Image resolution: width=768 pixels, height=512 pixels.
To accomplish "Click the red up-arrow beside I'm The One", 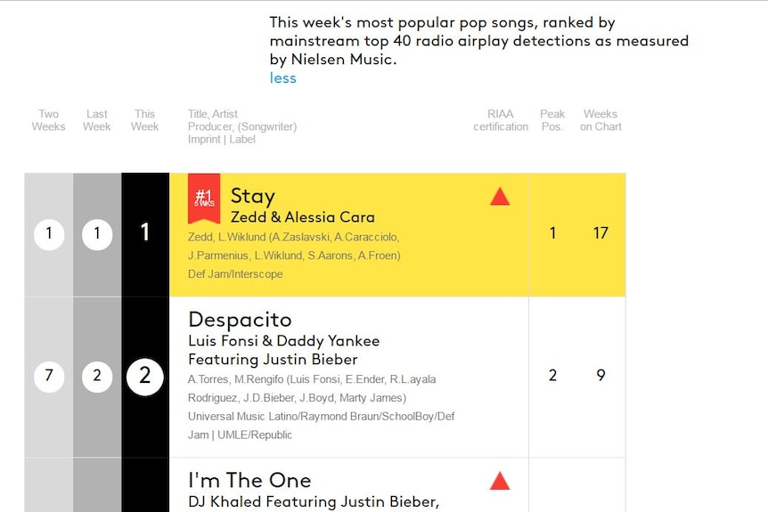I will (x=500, y=481).
